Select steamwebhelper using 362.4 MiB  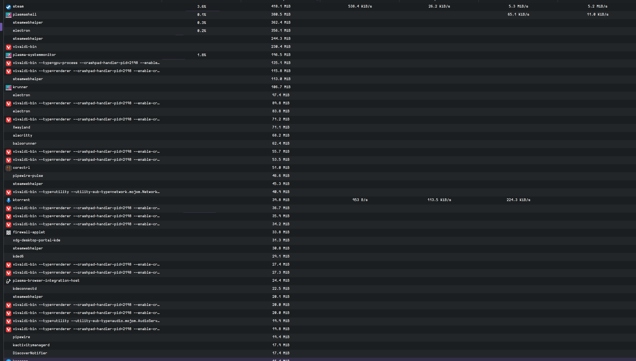(28, 22)
